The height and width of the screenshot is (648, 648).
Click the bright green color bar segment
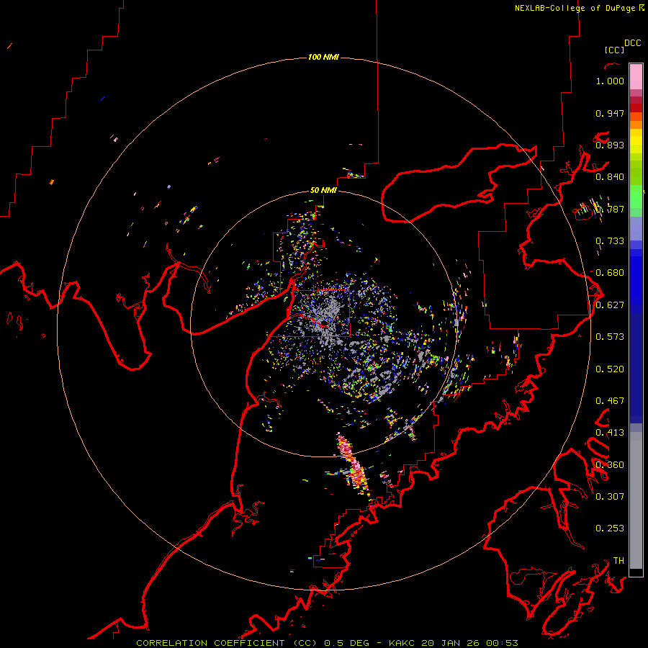[636, 196]
